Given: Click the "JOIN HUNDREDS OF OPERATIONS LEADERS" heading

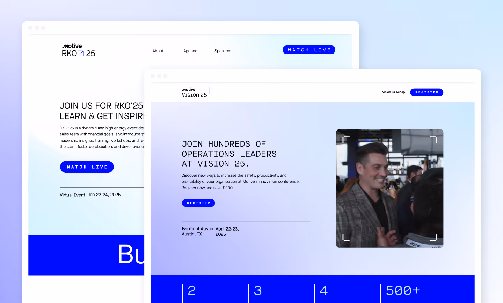Looking at the screenshot, I should pos(229,154).
